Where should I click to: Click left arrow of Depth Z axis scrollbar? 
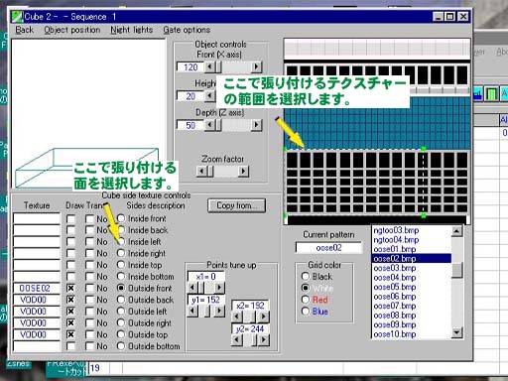coord(209,125)
